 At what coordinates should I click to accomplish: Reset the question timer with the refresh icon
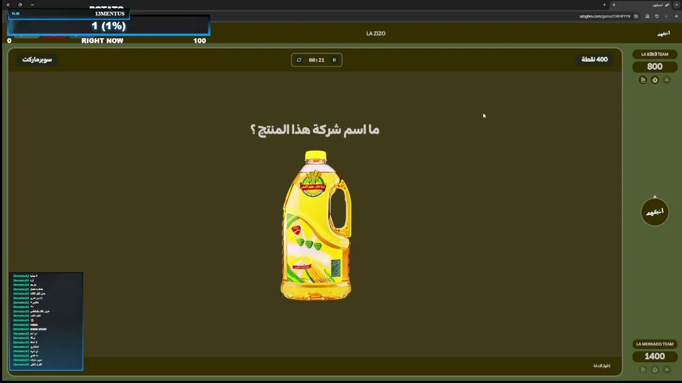coord(299,60)
